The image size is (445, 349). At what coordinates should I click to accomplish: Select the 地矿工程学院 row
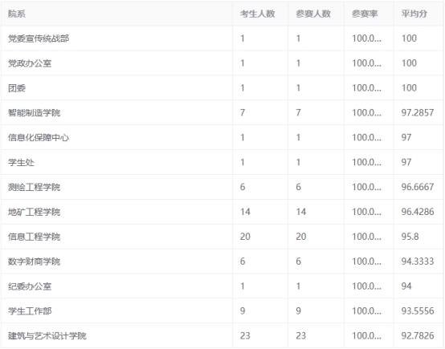(x=222, y=212)
